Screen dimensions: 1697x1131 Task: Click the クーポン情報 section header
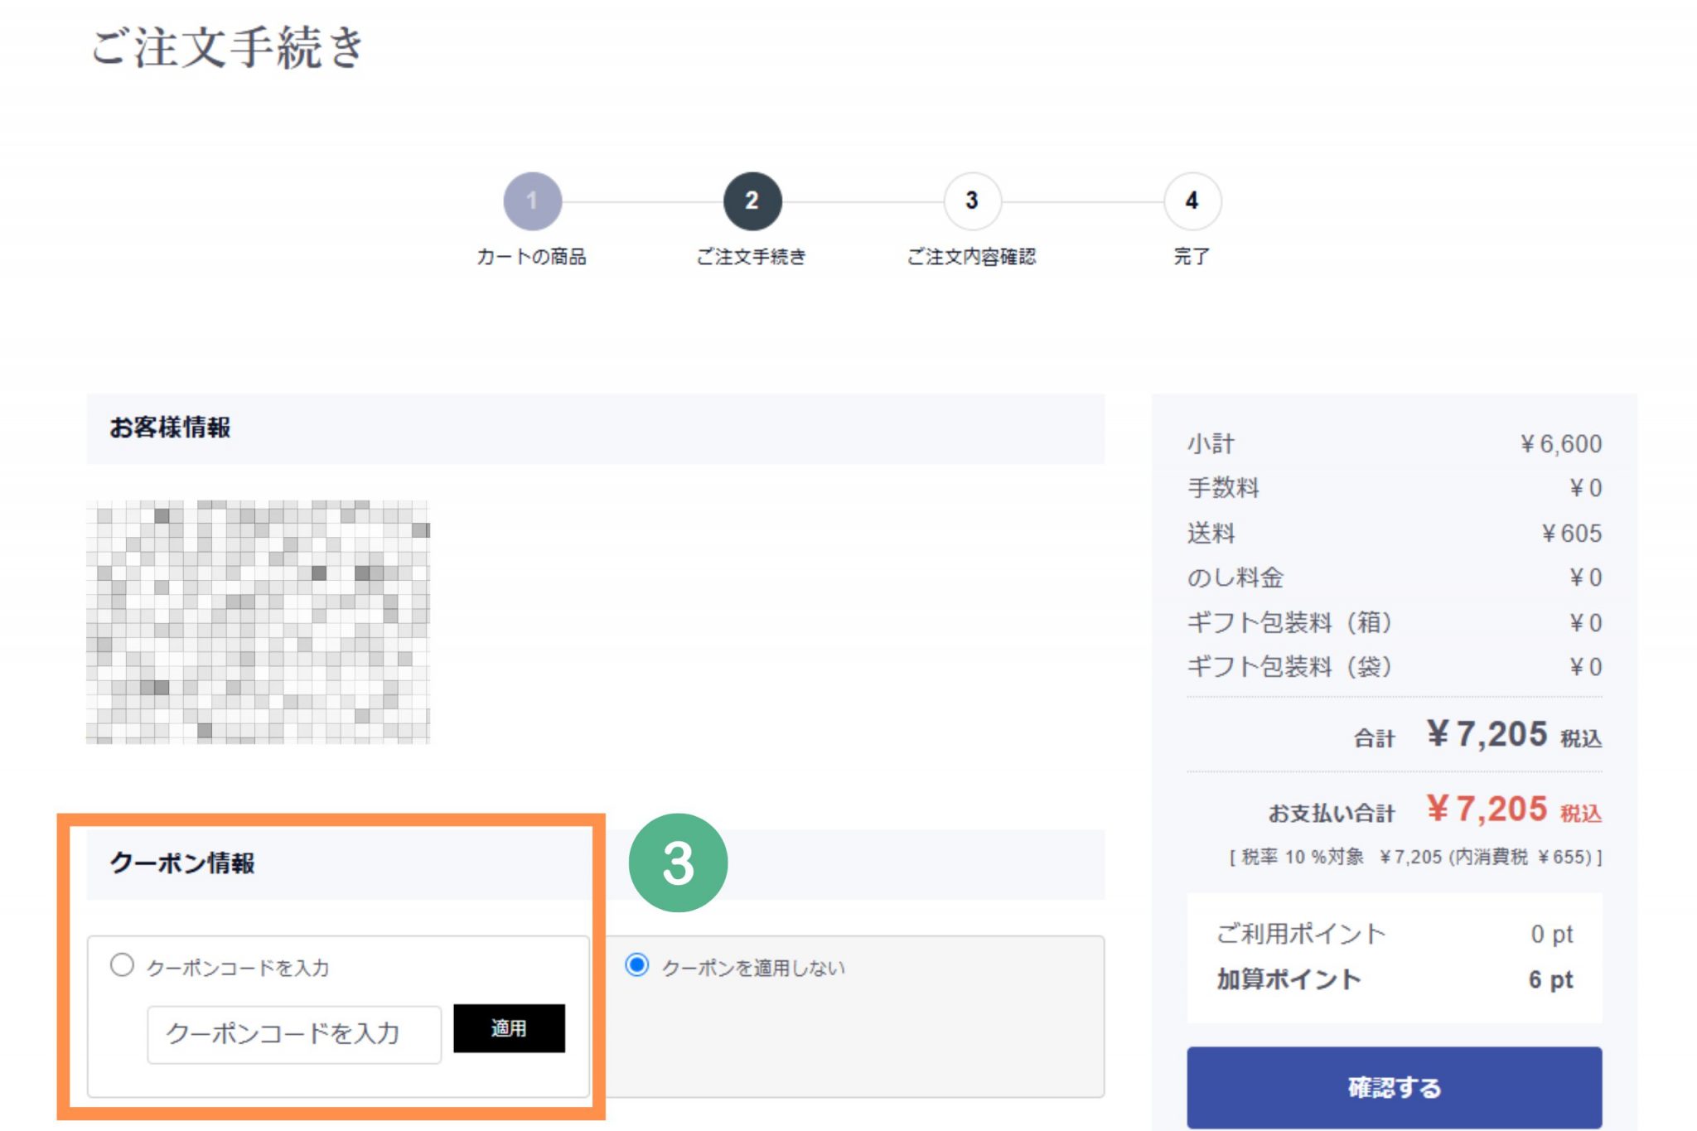pos(182,863)
